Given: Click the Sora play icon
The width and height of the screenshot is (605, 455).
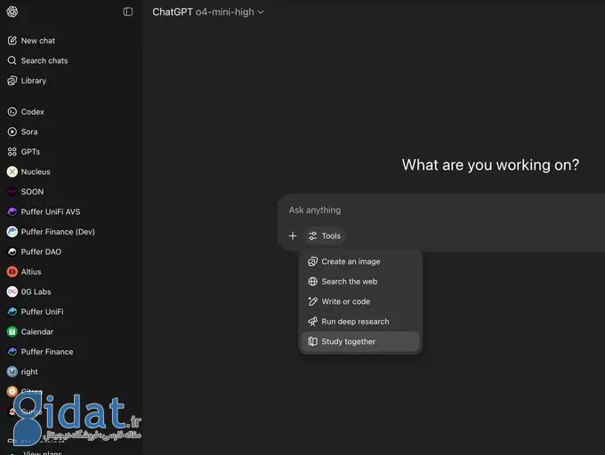Looking at the screenshot, I should [x=12, y=132].
